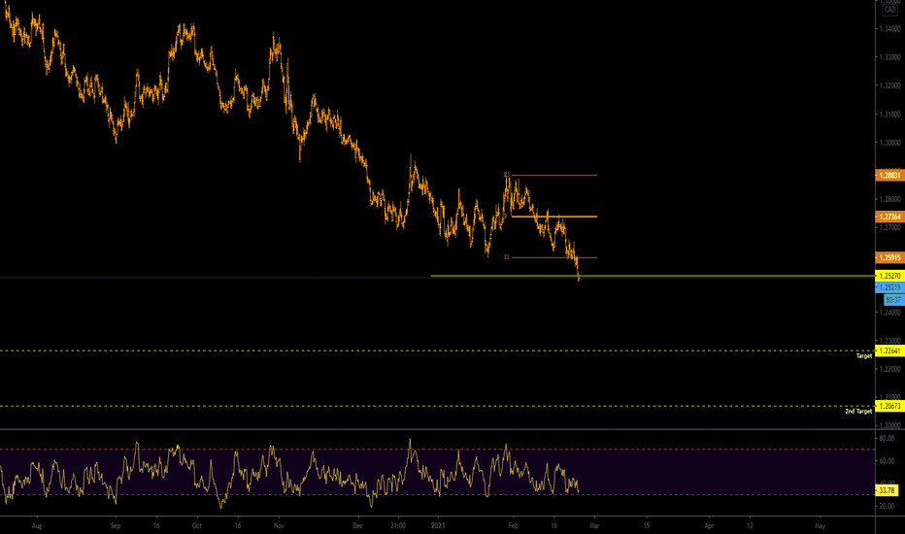Click the 60.00 RSI scale value

[x=887, y=461]
